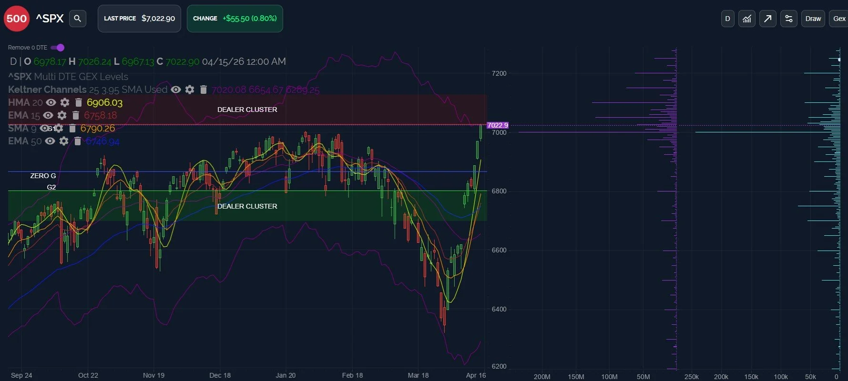Viewport: 848px width, 381px height.
Task: Open the Draw tools menu
Action: (813, 19)
